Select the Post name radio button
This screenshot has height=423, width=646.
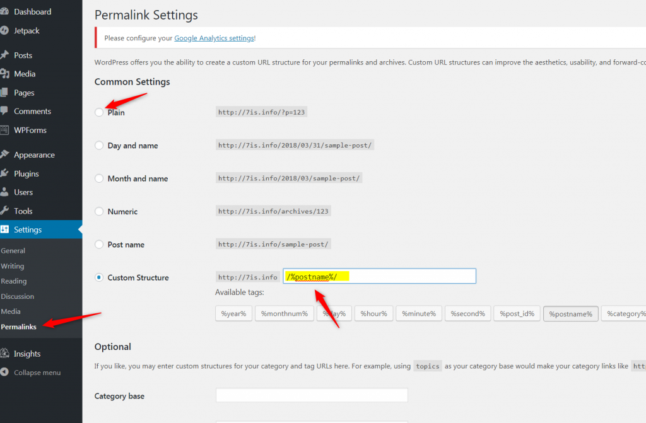click(x=99, y=244)
